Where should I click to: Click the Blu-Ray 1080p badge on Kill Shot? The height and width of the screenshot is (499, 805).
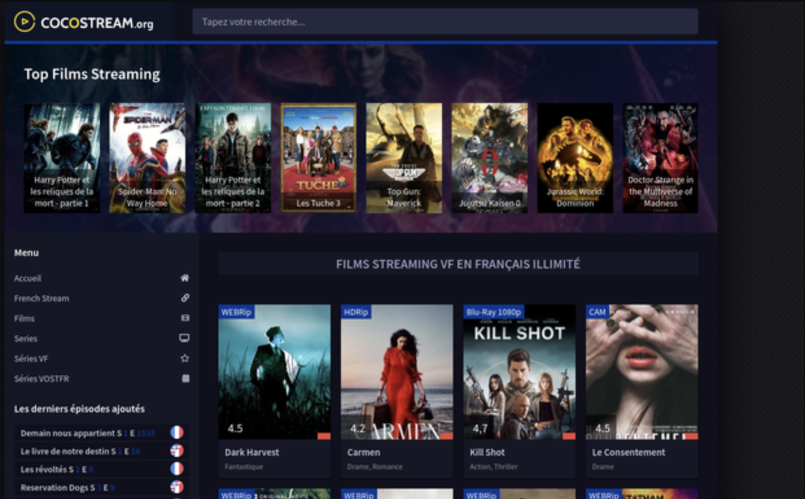point(493,312)
